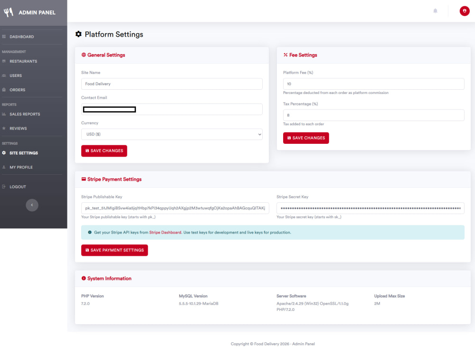This screenshot has height=356, width=475.
Task: Click the Copyright Food Delivery 2026 footer text
Action: coord(273,344)
